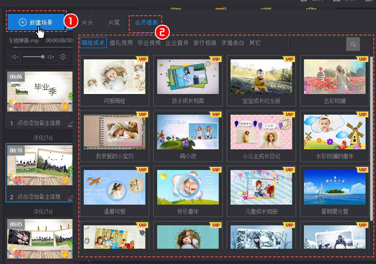Open audio settings gear icon
The image size is (376, 264).
(63, 57)
